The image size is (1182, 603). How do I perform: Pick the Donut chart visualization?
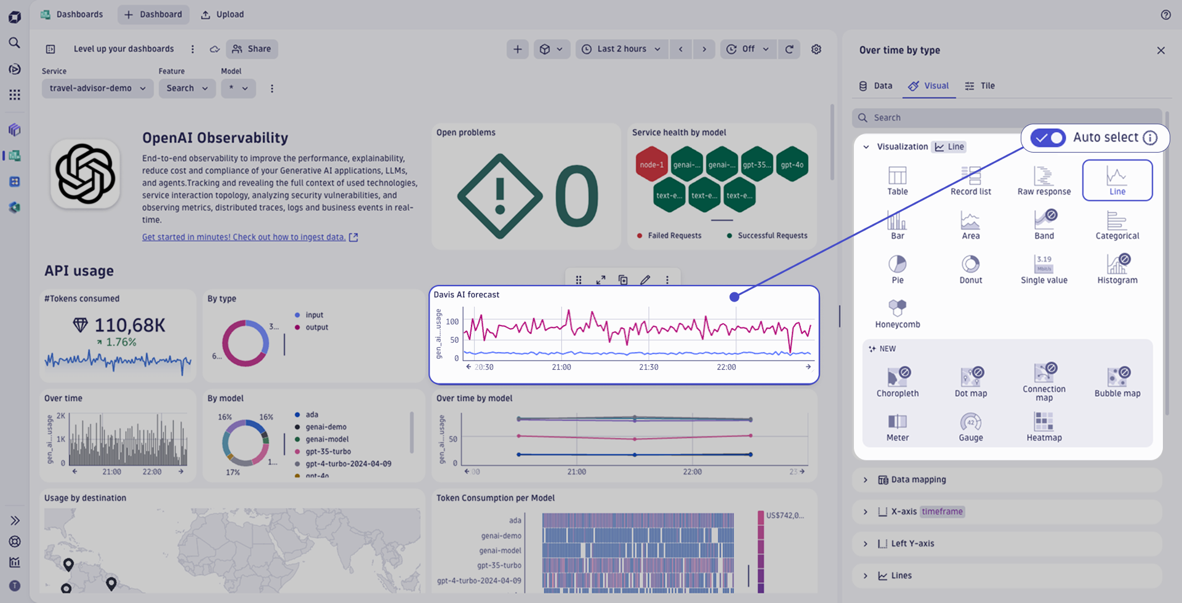point(970,268)
